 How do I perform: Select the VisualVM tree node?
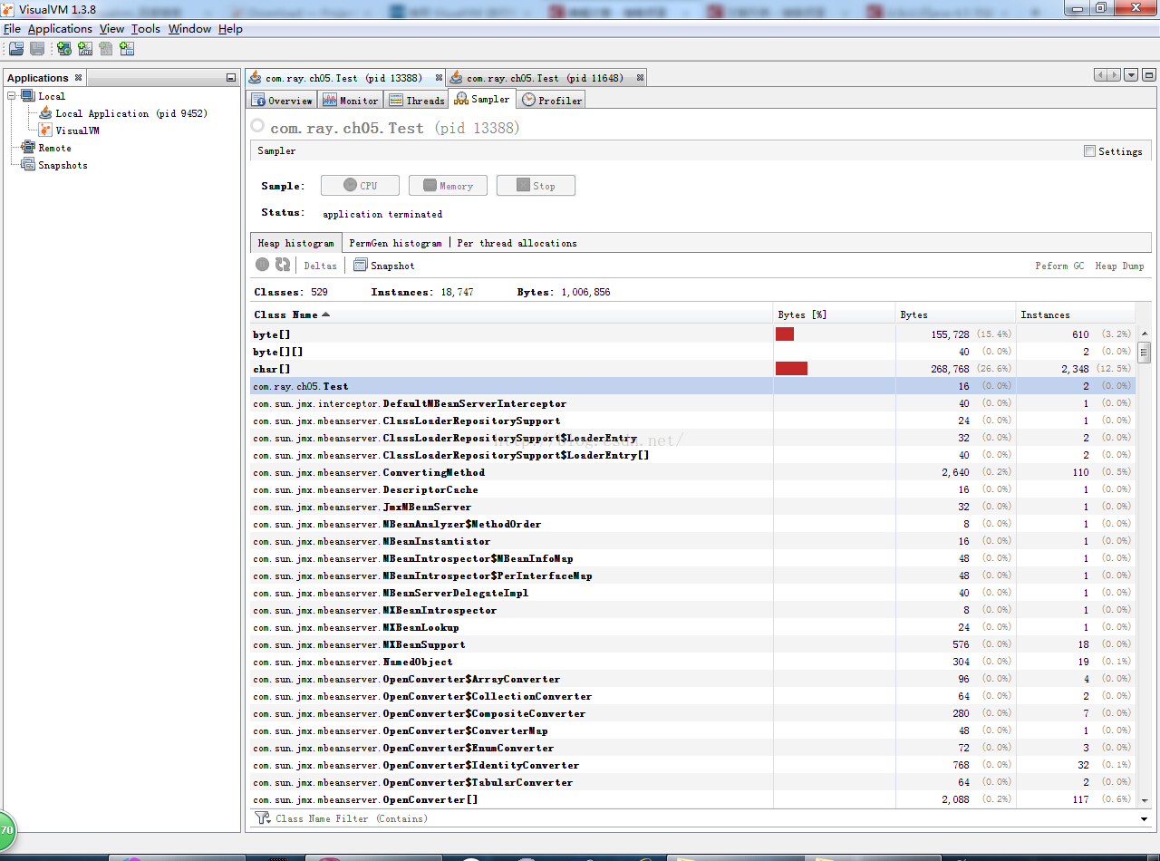pos(77,131)
